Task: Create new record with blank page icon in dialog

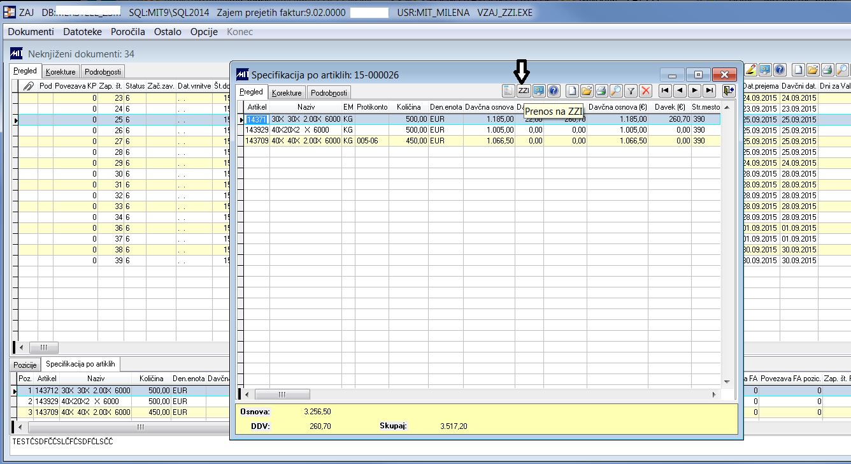Action: tap(572, 91)
